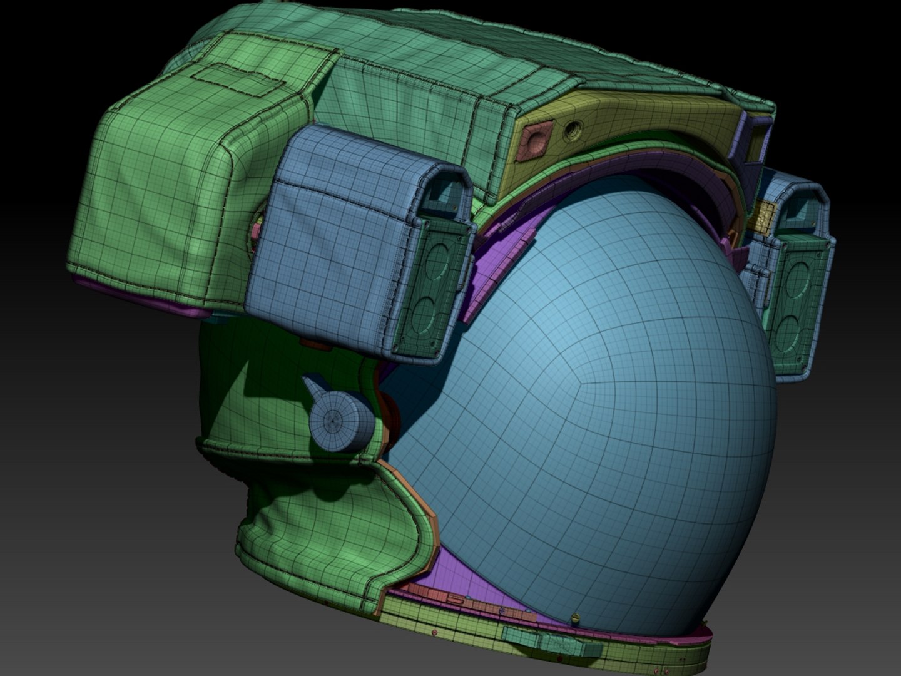
Task: Click the round socket beside the red square port
Action: [573, 131]
